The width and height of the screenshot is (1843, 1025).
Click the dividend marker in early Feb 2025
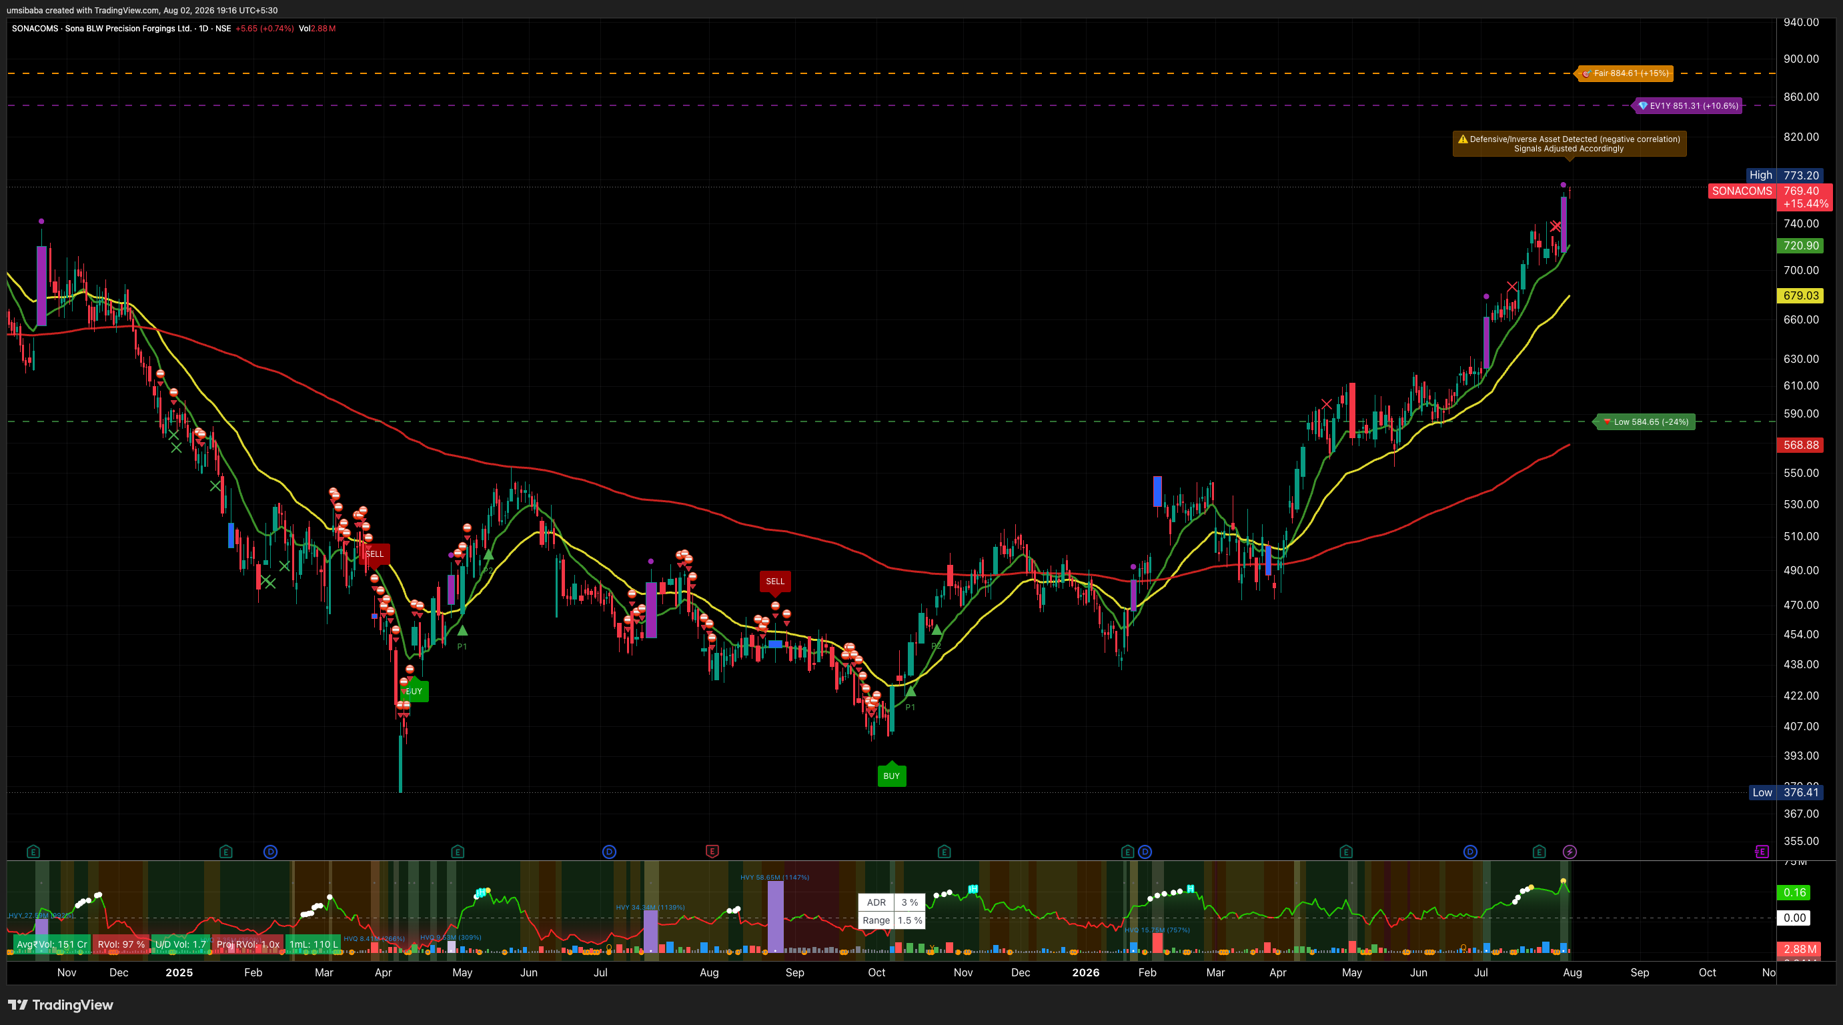(x=270, y=851)
